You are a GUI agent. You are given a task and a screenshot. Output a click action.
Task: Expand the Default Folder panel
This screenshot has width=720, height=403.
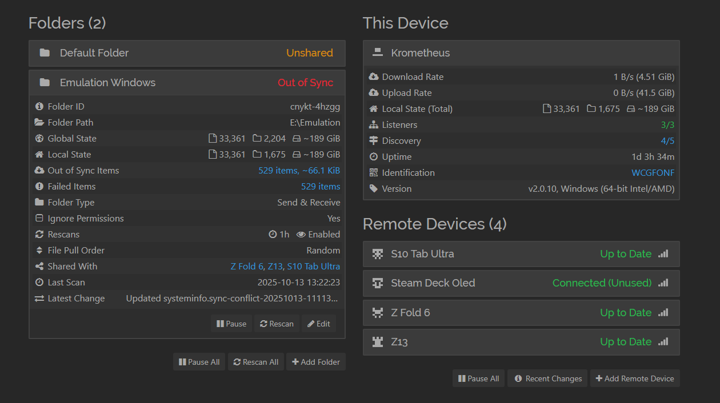(187, 53)
